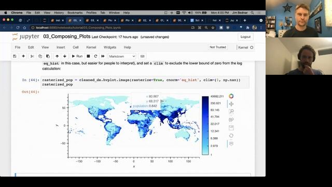Copy selected cells icon
Viewport: 332px width, 187px height.
tap(40, 56)
